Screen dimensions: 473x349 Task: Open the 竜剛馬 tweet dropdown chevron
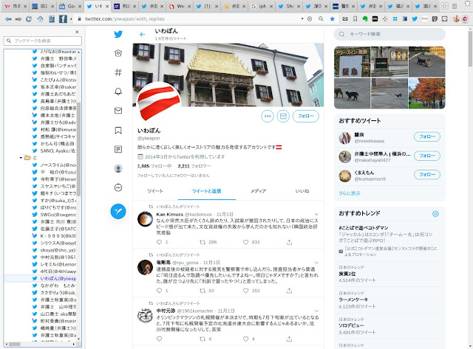pyautogui.click(x=316, y=263)
